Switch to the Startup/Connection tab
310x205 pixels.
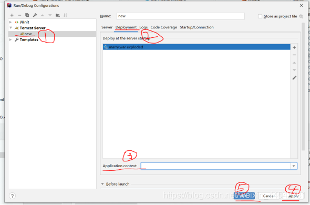click(x=197, y=27)
